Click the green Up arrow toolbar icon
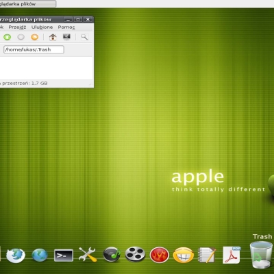This screenshot has width=274, height=274. point(7,37)
